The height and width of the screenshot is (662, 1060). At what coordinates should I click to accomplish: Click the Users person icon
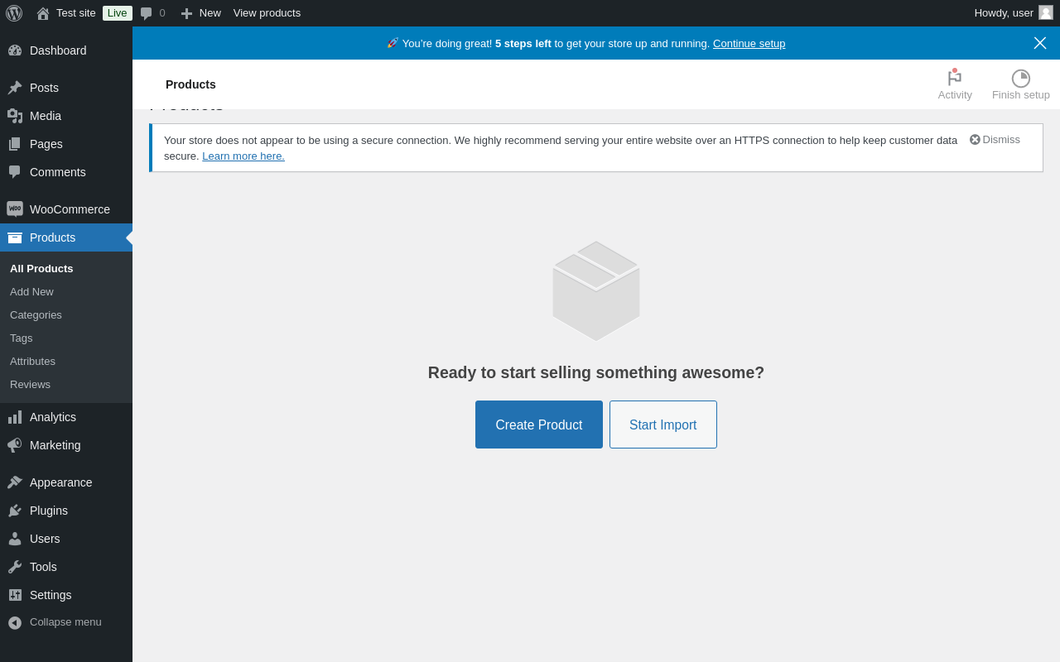(15, 539)
